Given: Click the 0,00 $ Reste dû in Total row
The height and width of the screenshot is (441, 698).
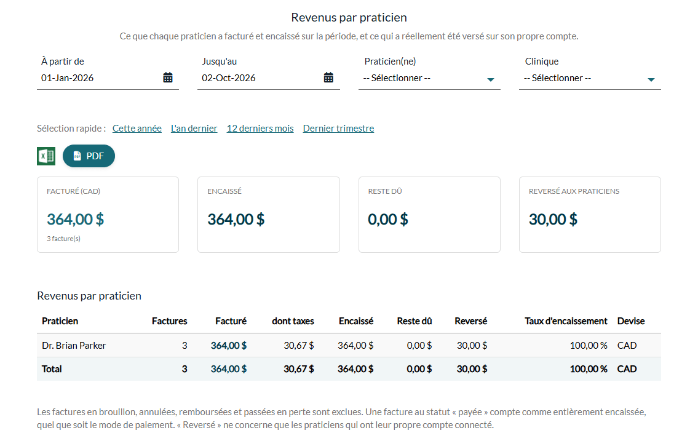Looking at the screenshot, I should coord(419,369).
